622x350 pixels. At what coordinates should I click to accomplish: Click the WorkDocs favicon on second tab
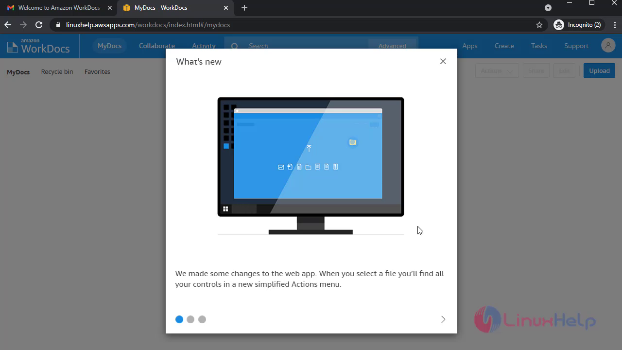click(x=127, y=8)
